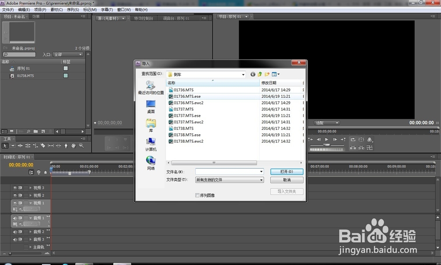Select the Hand tool
Screen dimensions: 441x265
coord(73,146)
